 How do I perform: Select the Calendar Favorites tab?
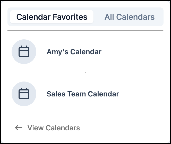tap(52, 17)
